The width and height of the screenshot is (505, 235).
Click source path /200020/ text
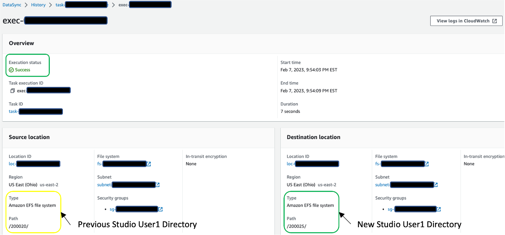(x=19, y=226)
